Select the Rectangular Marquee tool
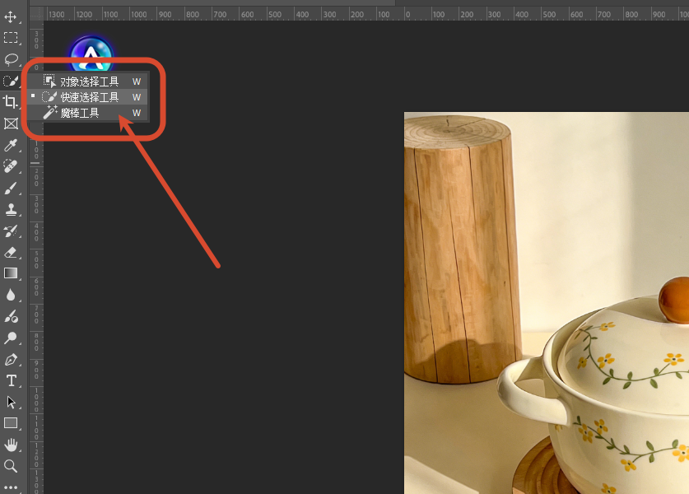Image resolution: width=689 pixels, height=494 pixels. tap(11, 38)
